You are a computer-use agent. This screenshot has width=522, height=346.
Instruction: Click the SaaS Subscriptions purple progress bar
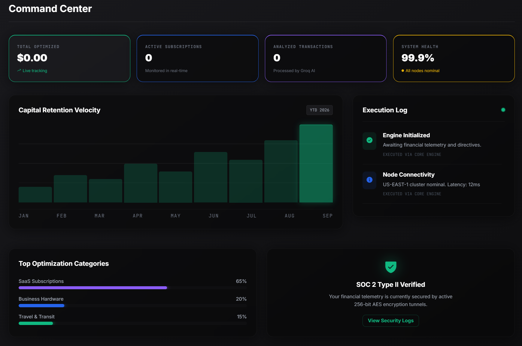tap(93, 288)
